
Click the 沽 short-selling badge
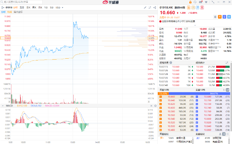coord(193,8)
